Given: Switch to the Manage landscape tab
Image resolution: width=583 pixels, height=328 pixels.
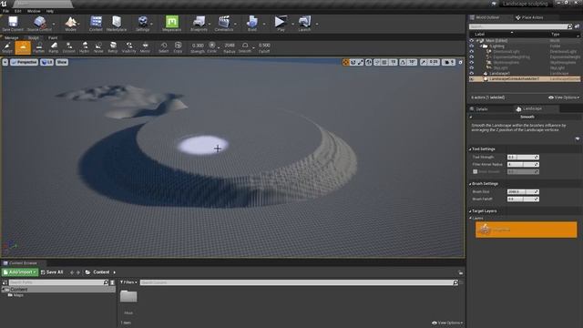Looking at the screenshot, I should (12, 37).
